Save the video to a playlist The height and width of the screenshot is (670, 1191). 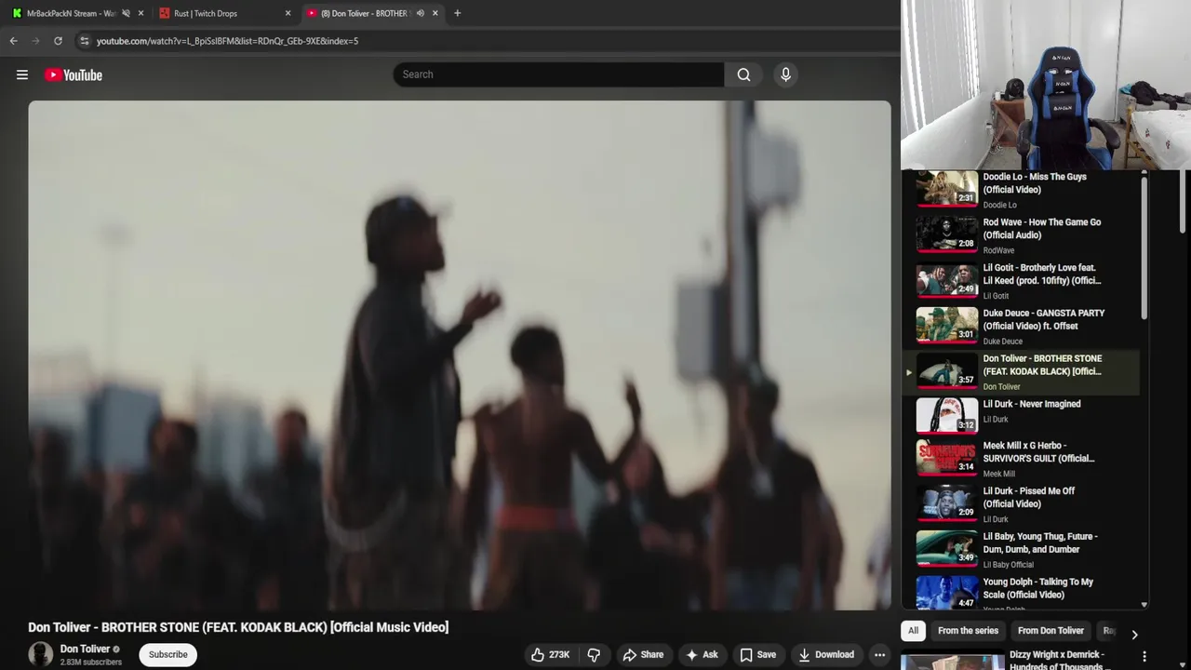tap(757, 655)
